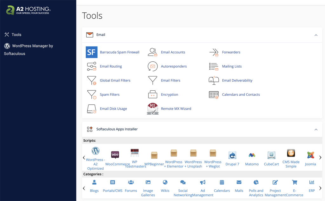Open the Calendars category
This screenshot has width=325, height=201.
222,186
